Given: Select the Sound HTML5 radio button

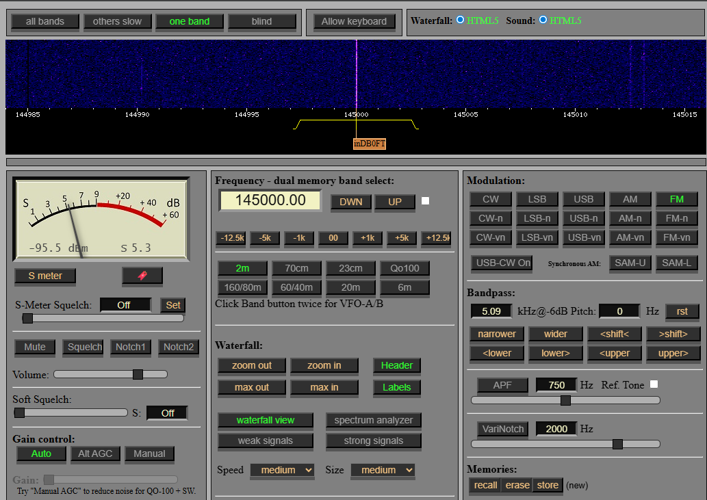Looking at the screenshot, I should point(543,21).
